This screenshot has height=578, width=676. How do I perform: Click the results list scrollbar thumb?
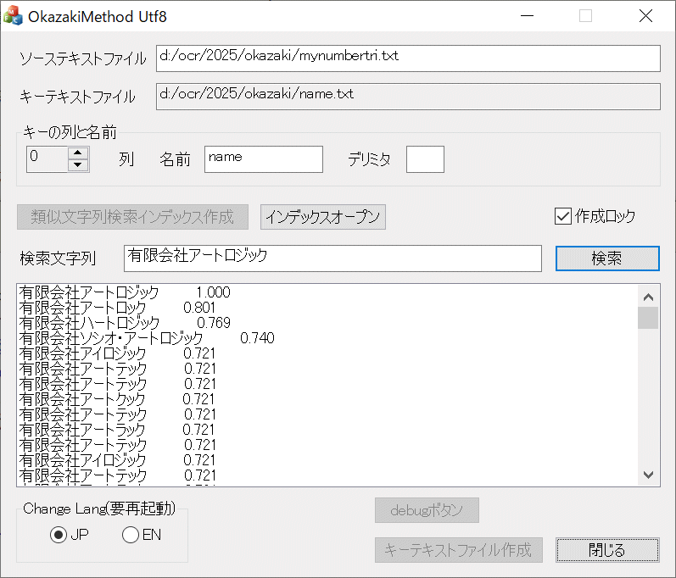pyautogui.click(x=648, y=318)
